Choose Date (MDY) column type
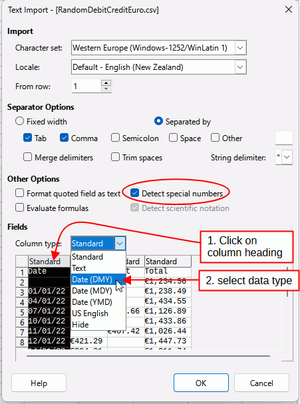 pyautogui.click(x=98, y=291)
